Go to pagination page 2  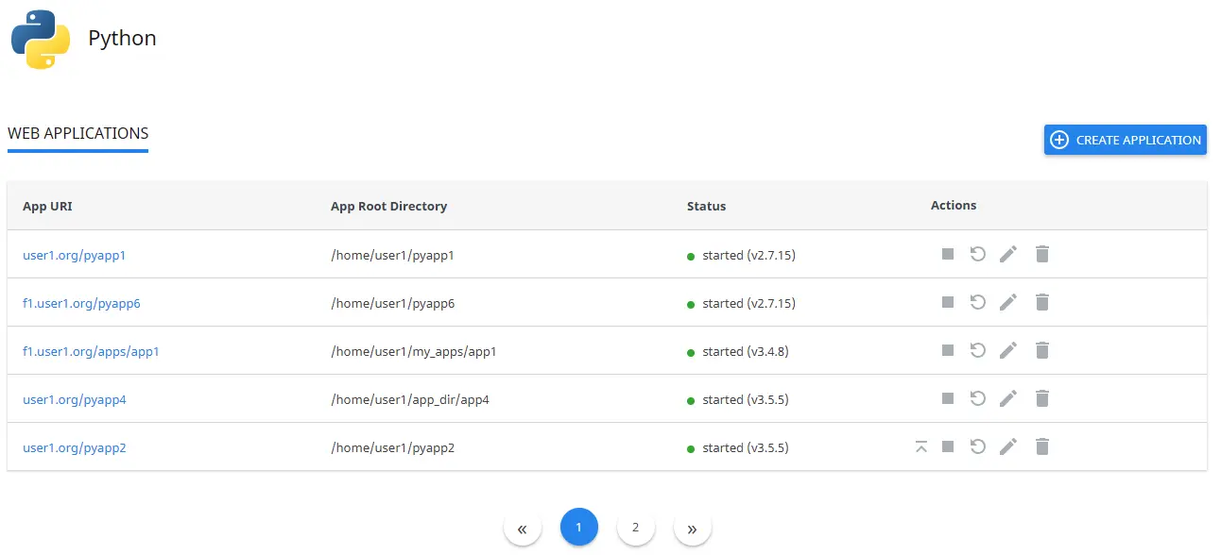click(x=636, y=527)
